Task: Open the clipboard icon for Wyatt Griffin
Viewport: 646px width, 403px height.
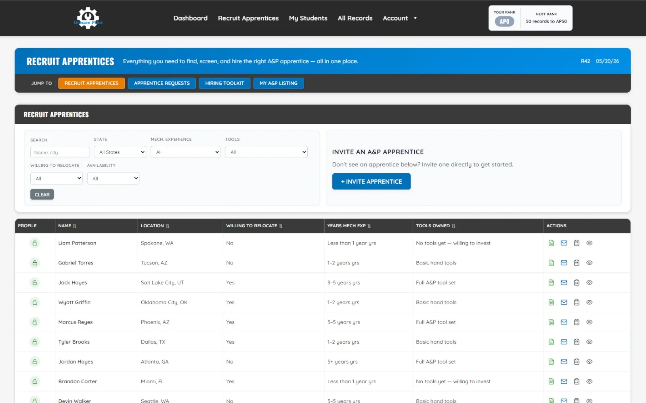Action: click(x=577, y=302)
